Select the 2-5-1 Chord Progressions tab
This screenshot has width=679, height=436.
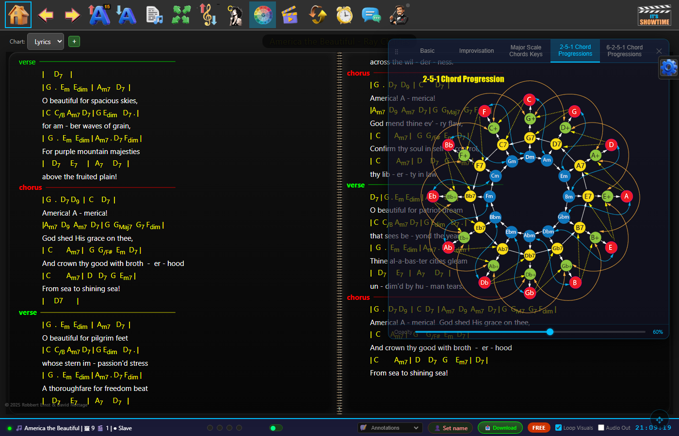[x=575, y=51]
